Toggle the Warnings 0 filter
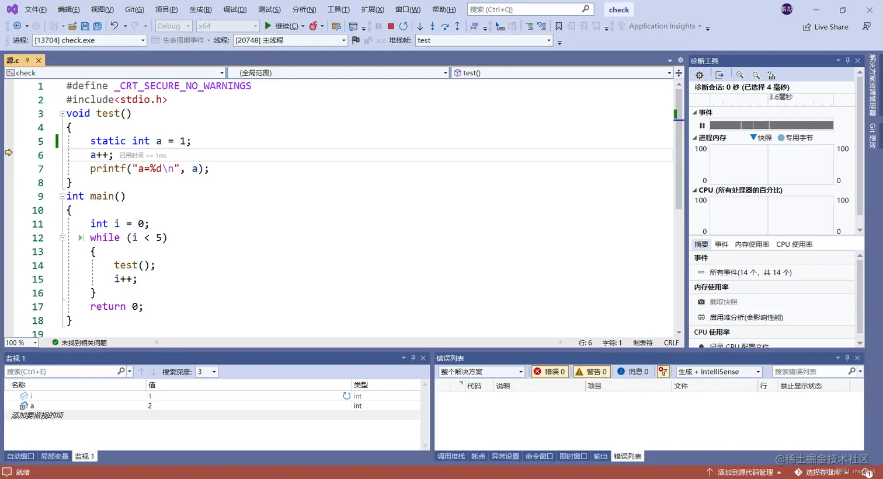The image size is (883, 479). (592, 372)
